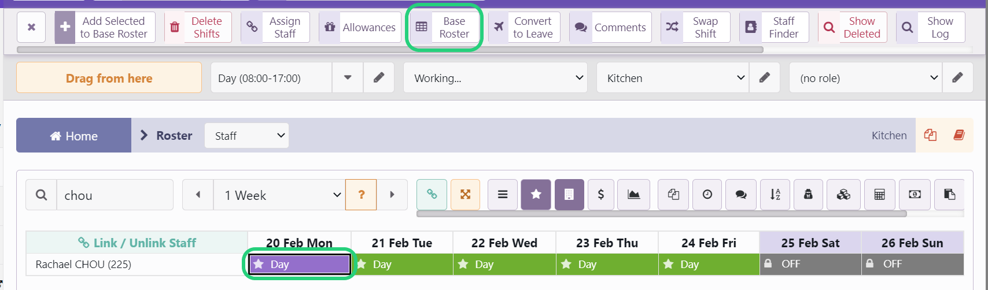Click the dollar sign costs icon
The image size is (988, 290).
coord(600,195)
